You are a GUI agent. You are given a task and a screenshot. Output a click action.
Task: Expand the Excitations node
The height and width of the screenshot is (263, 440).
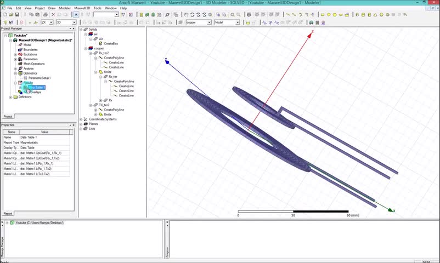tap(15, 54)
